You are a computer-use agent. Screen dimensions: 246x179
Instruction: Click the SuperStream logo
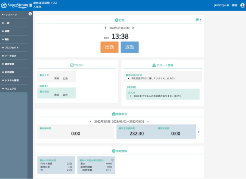point(14,5)
